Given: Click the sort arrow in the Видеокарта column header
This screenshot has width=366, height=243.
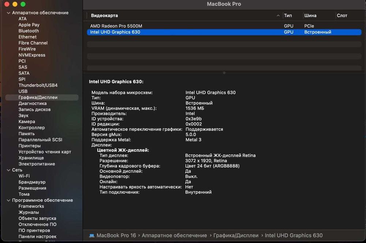Looking at the screenshot, I should (278, 16).
